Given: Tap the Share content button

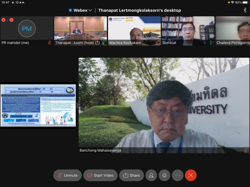Looking at the screenshot, I should point(131,175).
